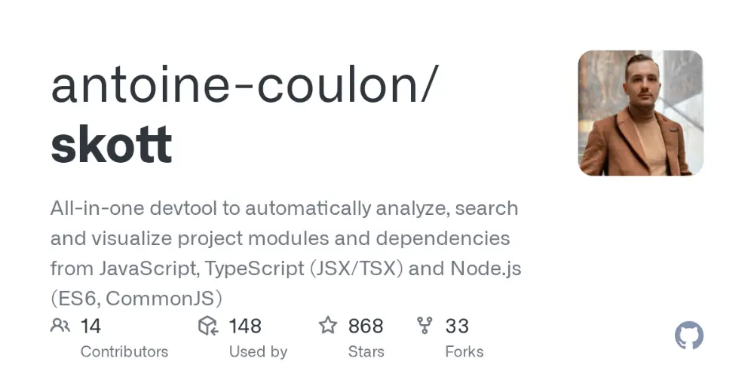Click the Forks branch icon
754x377 pixels.
click(x=425, y=326)
